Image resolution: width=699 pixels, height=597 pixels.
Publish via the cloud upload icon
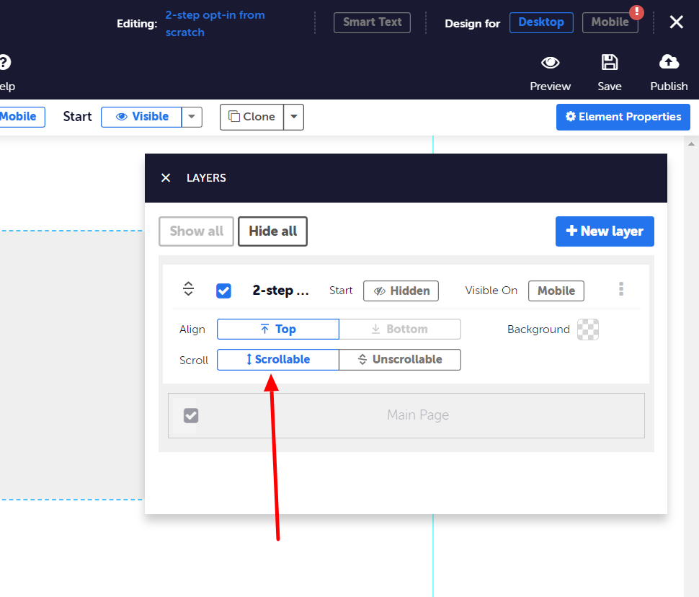tap(669, 62)
